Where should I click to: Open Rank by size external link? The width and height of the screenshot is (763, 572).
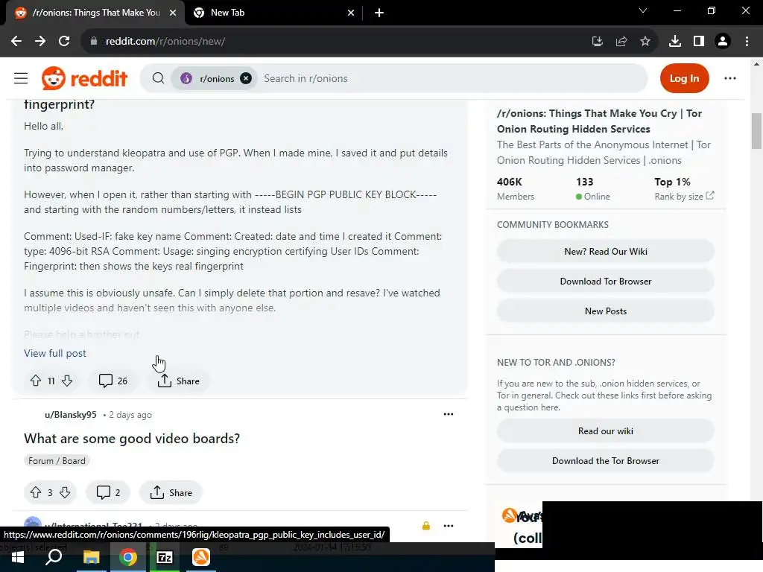click(684, 196)
